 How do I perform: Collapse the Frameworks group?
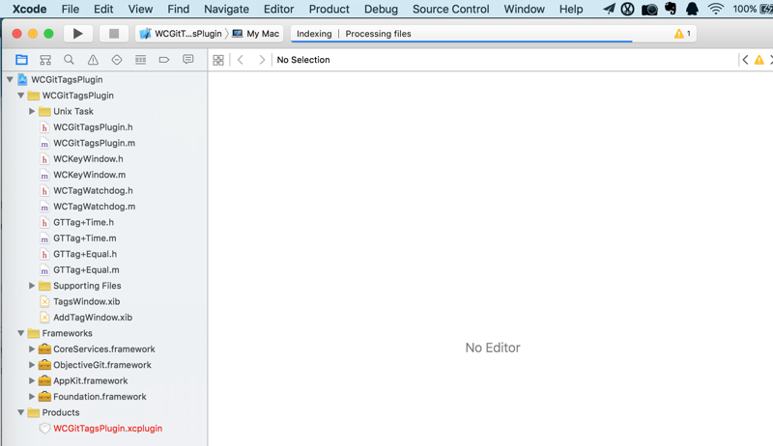20,333
